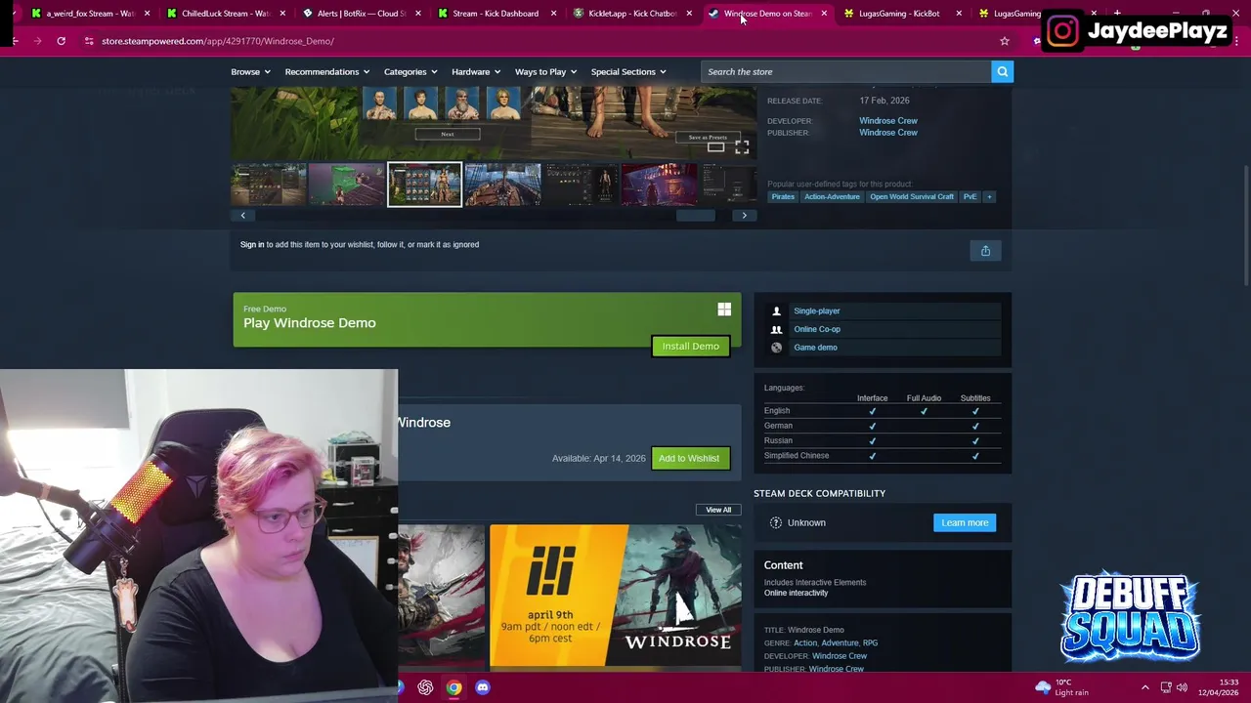Click the screenshot strip's right arrow
1251x703 pixels.
tap(744, 216)
